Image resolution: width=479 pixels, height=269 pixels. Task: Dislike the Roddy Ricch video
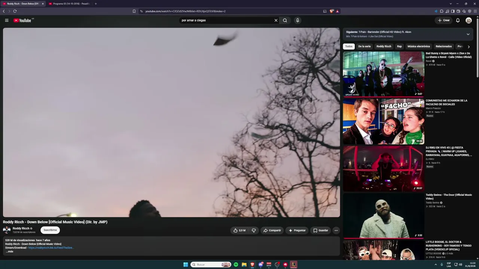pos(254,231)
